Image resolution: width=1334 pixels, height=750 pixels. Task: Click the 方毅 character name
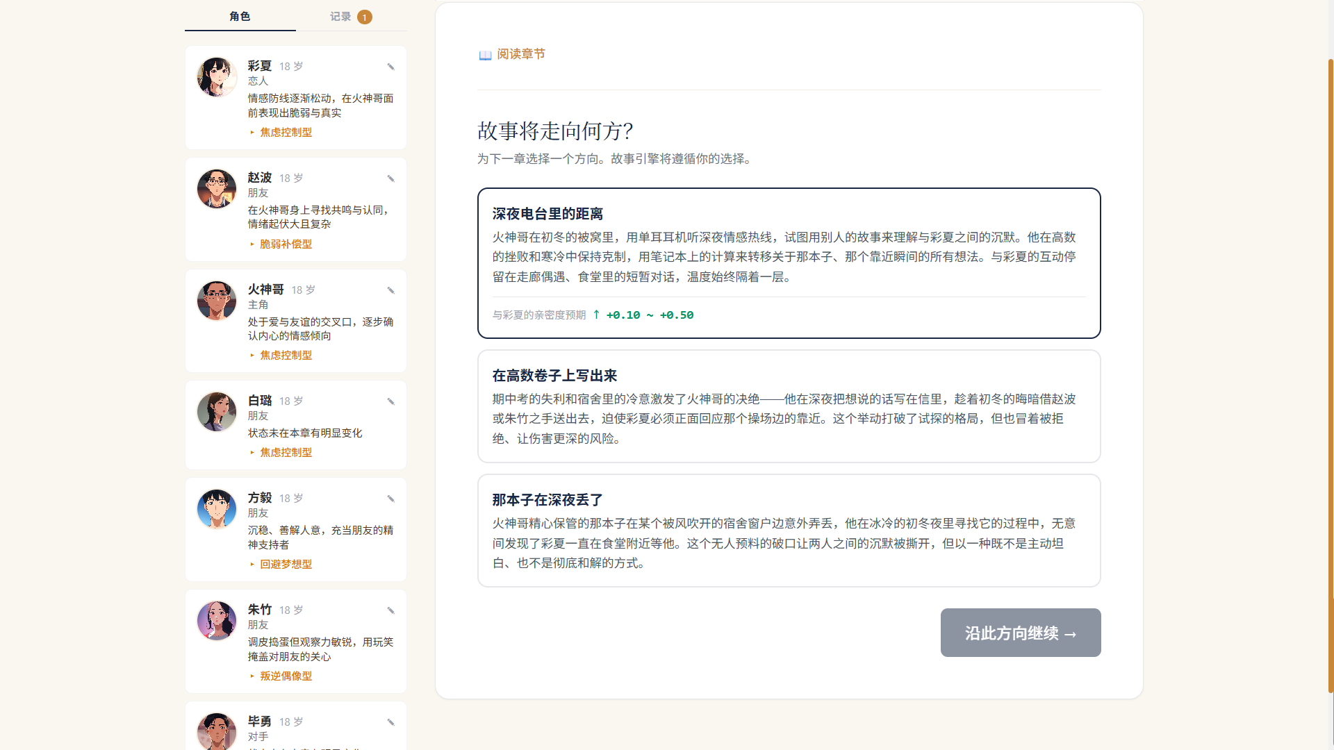pyautogui.click(x=260, y=498)
